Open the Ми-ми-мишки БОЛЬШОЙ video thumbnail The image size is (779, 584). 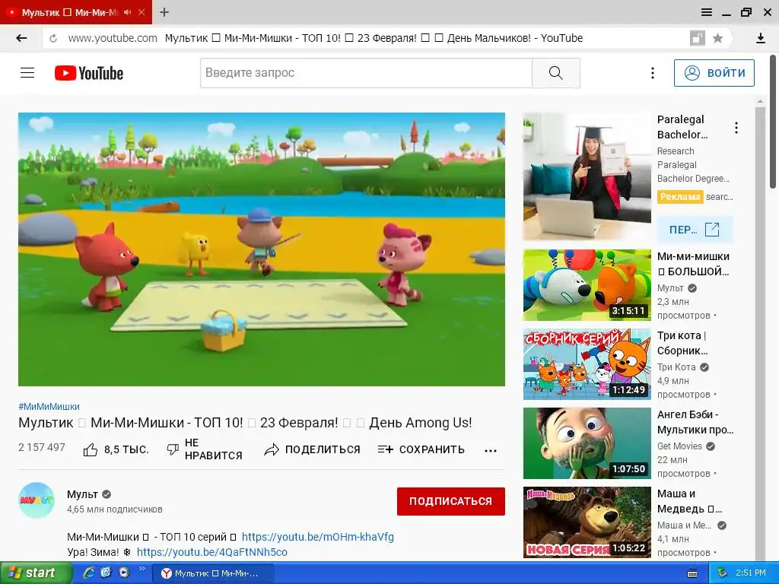coord(587,285)
